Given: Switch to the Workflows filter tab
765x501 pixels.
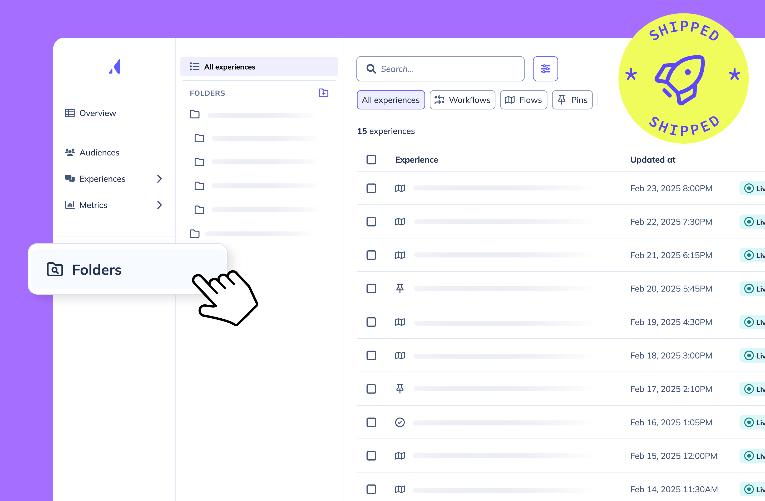Looking at the screenshot, I should pos(462,100).
